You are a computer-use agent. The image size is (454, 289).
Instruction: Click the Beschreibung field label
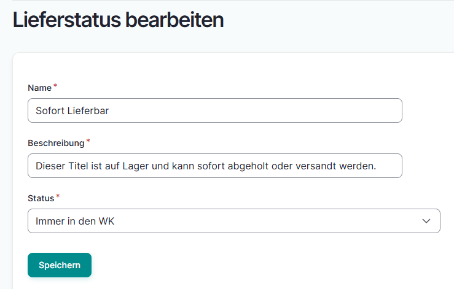click(x=55, y=143)
